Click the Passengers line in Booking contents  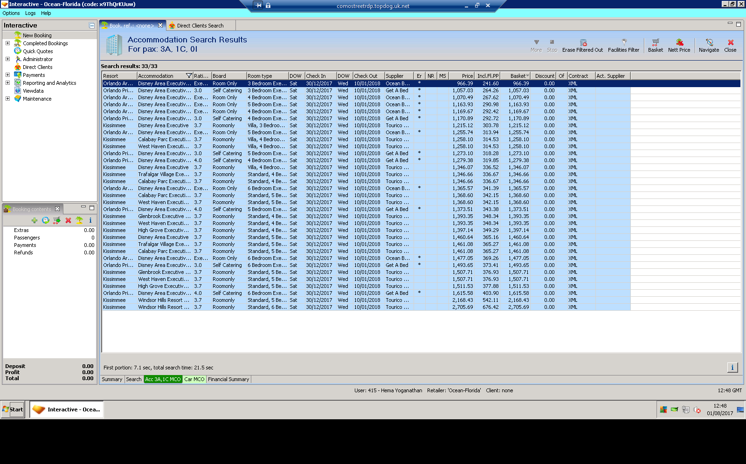(49, 238)
